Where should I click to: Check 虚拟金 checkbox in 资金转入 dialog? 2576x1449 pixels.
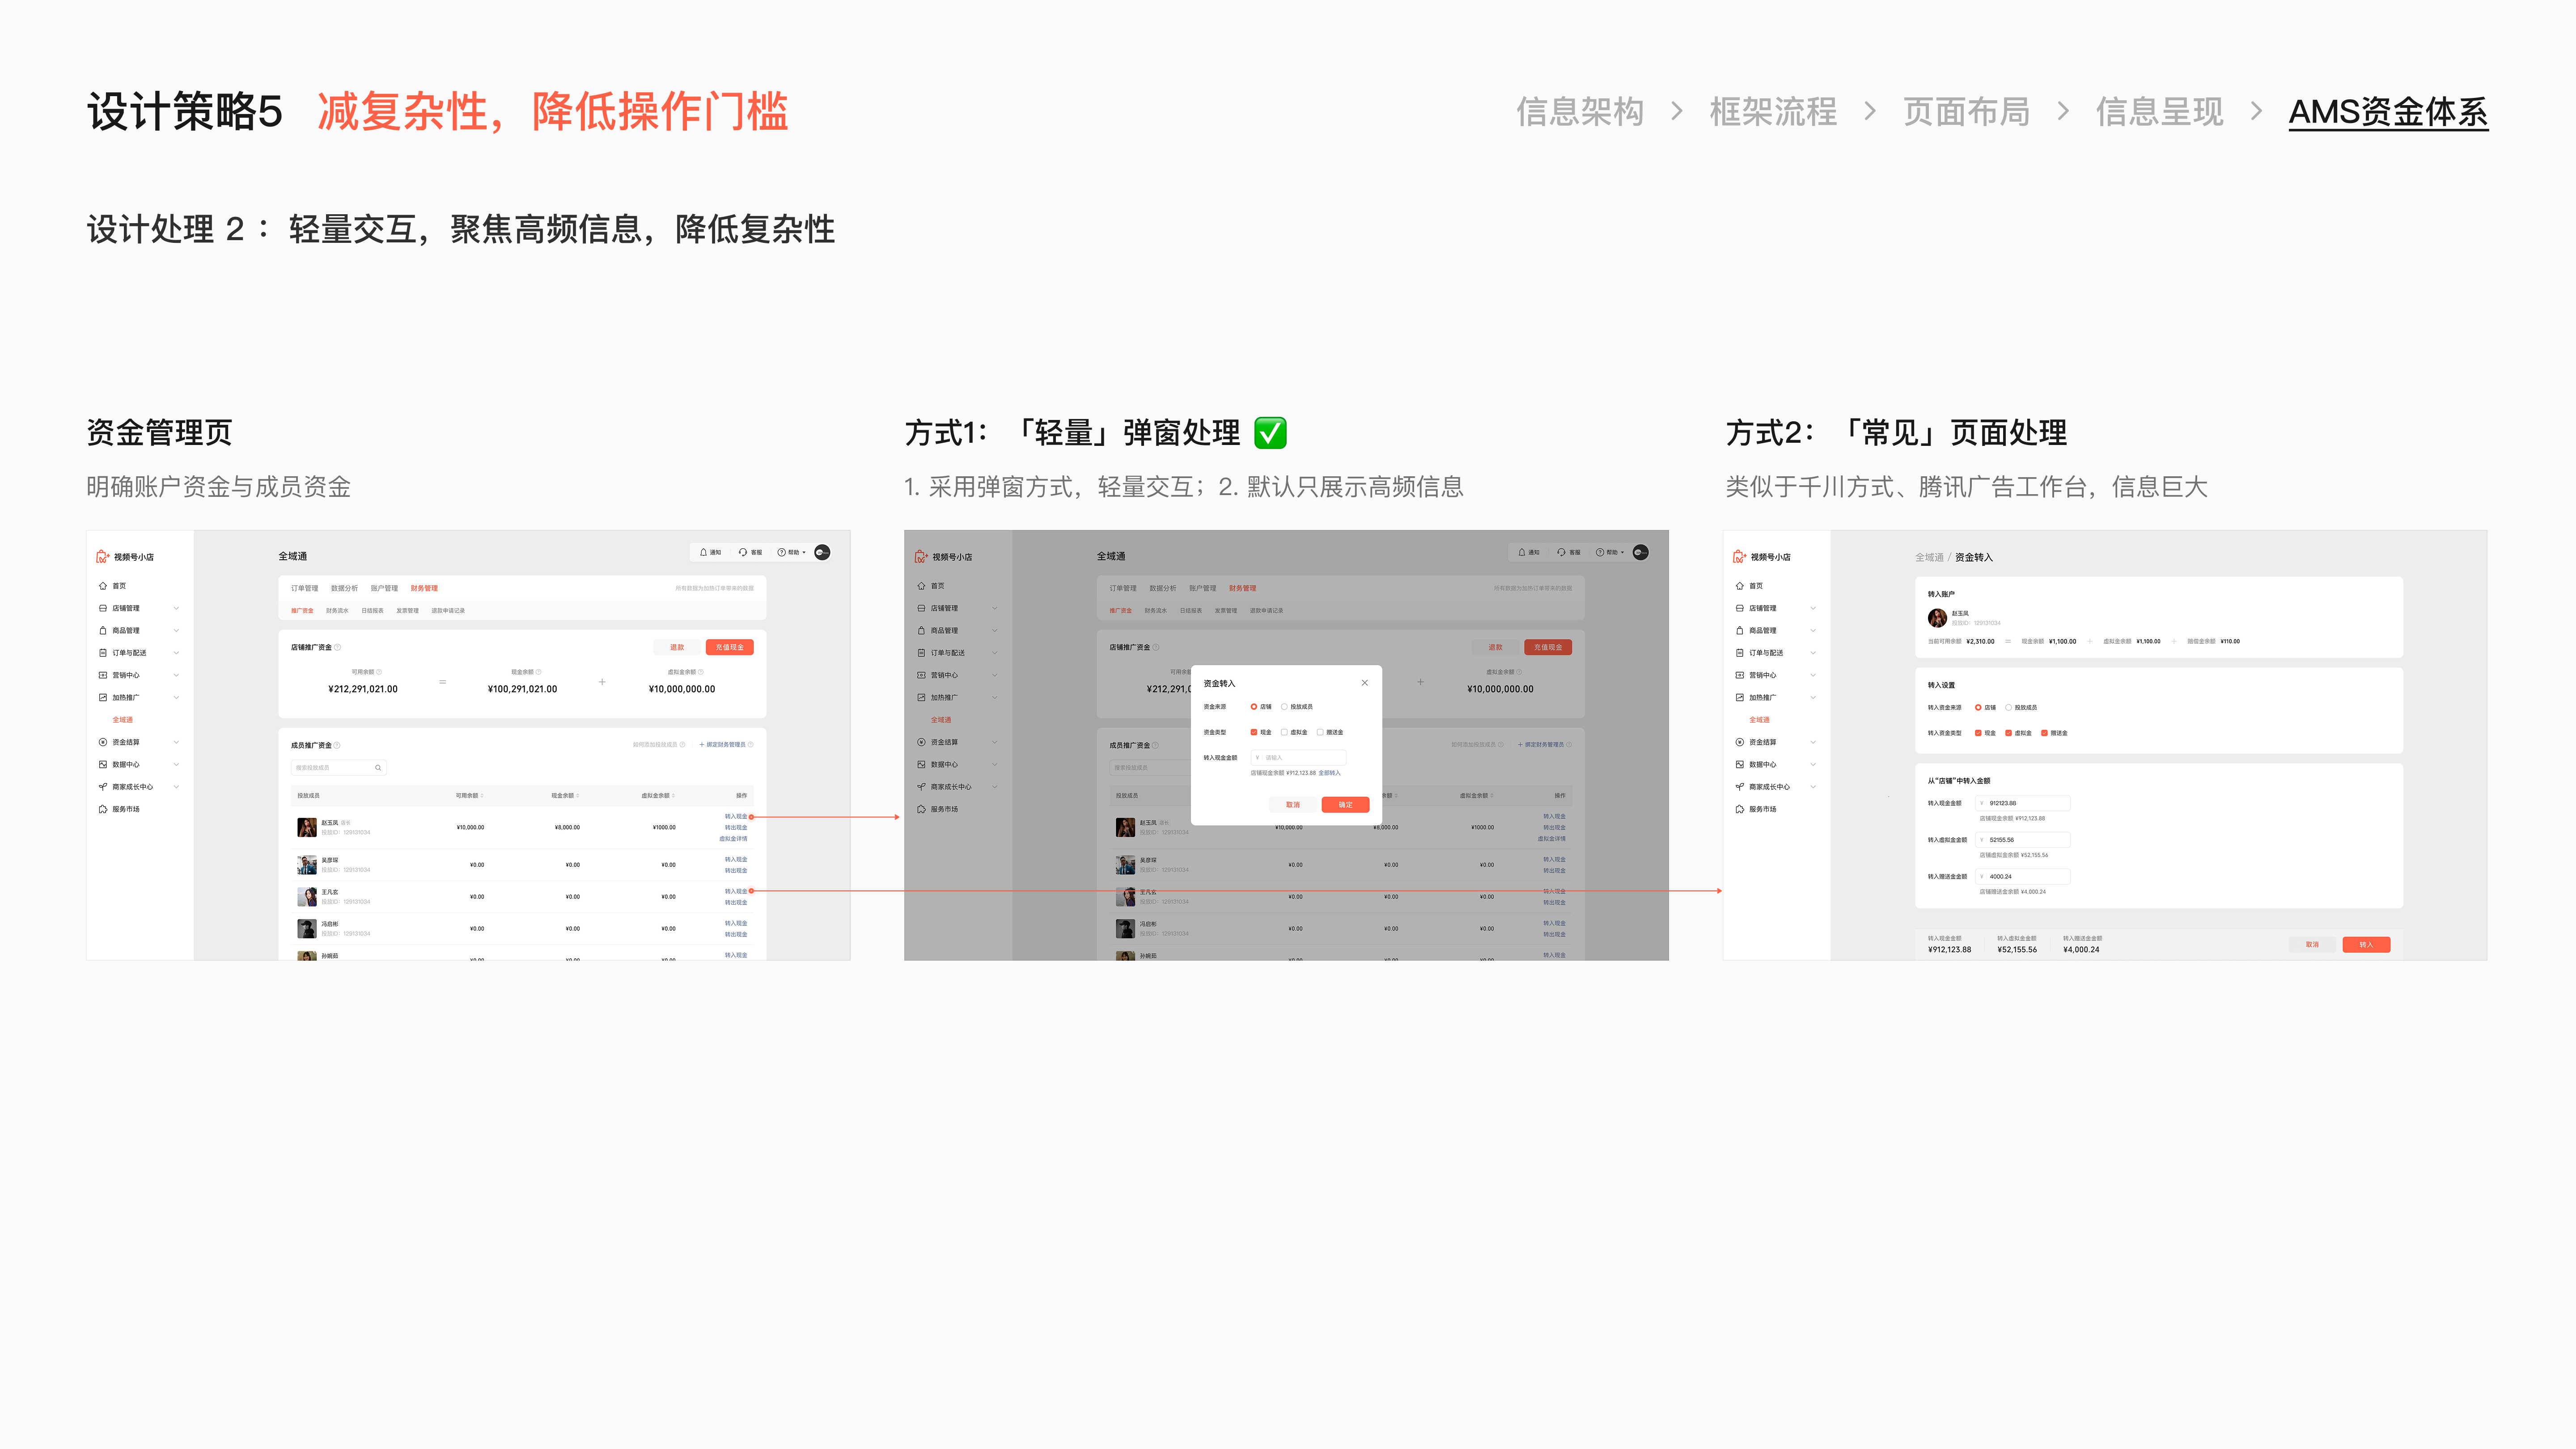coord(1284,732)
